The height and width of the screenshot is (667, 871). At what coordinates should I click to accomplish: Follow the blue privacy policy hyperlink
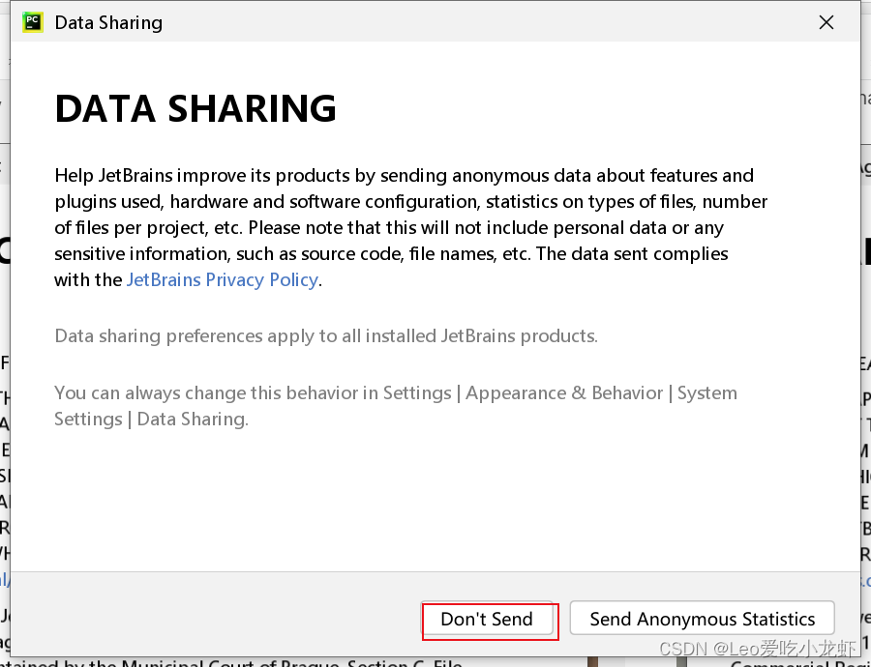click(223, 279)
